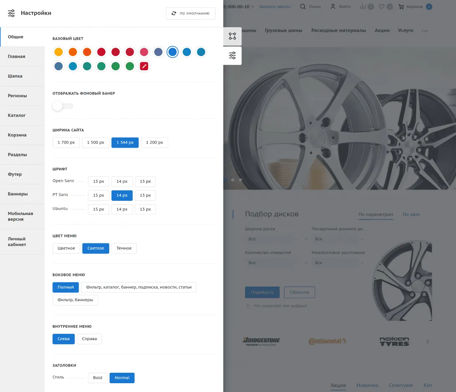The width and height of the screenshot is (456, 392).
Task: Select the Фильтр, баннеры side menu option
Action: 75,300
